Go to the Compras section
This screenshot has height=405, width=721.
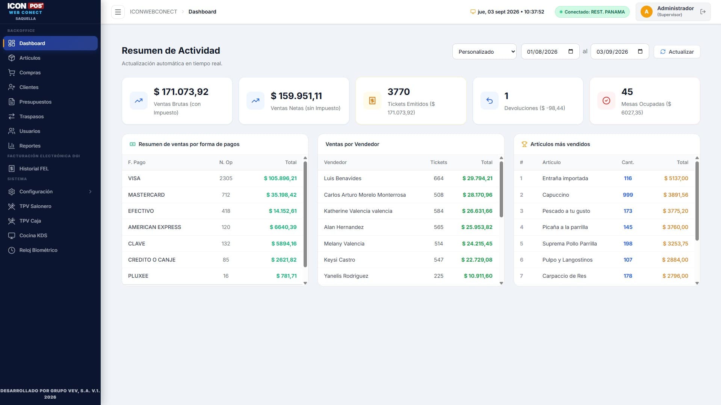tap(50, 72)
